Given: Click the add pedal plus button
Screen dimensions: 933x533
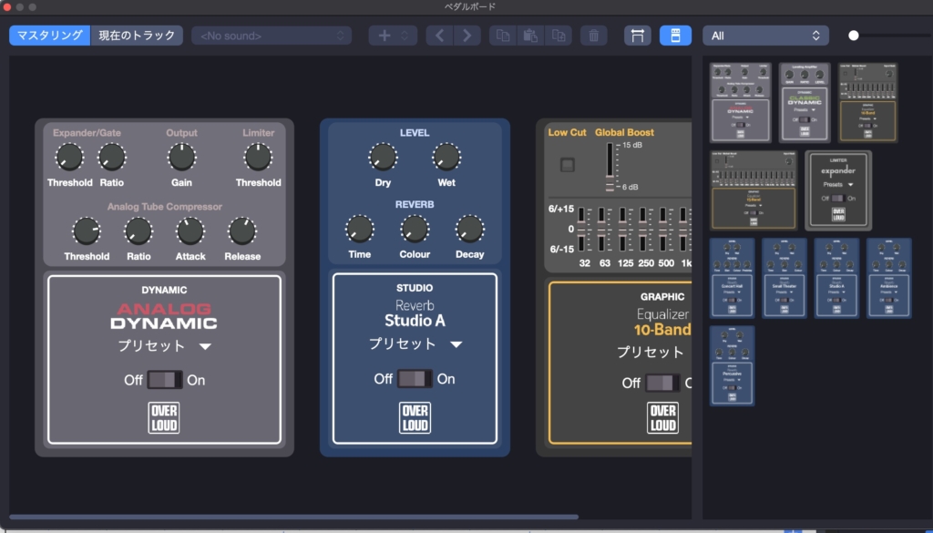Looking at the screenshot, I should tap(384, 36).
